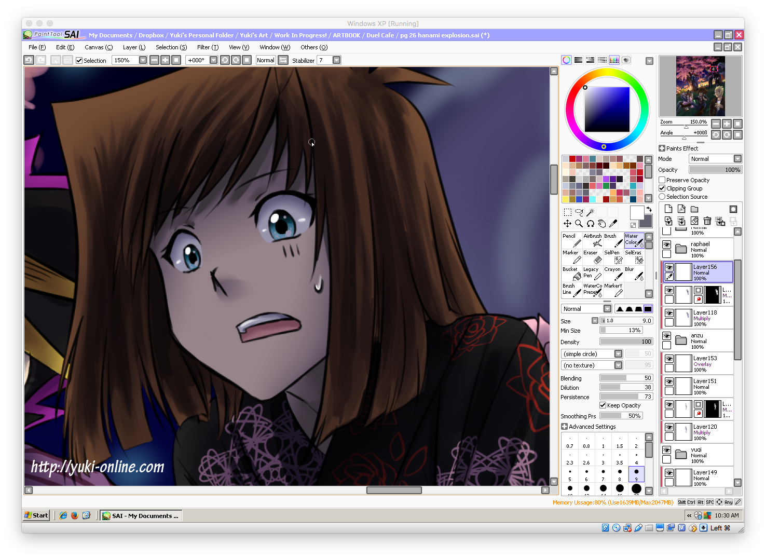Viewport: 766px width, 559px height.
Task: Toggle the Selection checkbox in toolbar
Action: coord(79,61)
